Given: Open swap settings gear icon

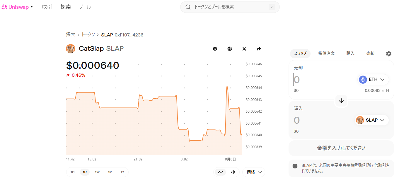Looking at the screenshot, I should [x=388, y=54].
